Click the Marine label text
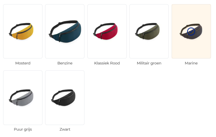216x137 pixels. pos(191,63)
